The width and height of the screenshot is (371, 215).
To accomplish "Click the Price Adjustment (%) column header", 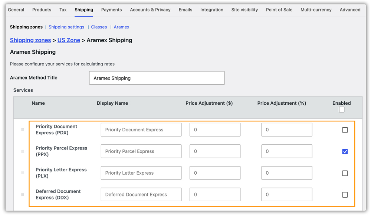I will tap(282, 103).
